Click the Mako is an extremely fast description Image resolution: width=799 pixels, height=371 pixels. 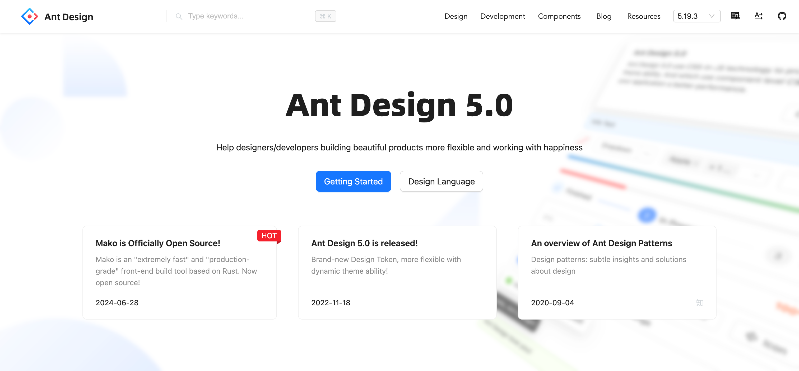click(176, 271)
